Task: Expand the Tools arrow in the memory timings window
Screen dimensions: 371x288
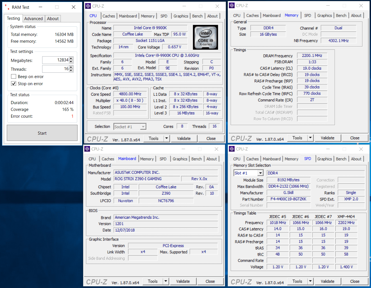Action: tap(310, 138)
